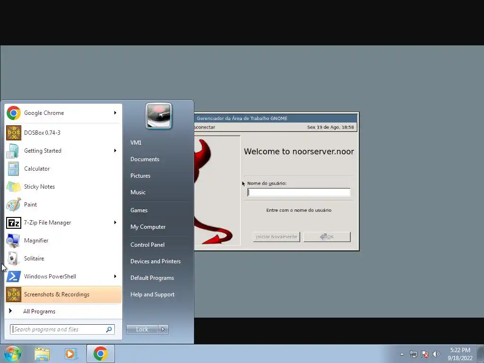This screenshot has width=484, height=363.
Task: Click the Show desktop strip
Action: tap(481, 354)
